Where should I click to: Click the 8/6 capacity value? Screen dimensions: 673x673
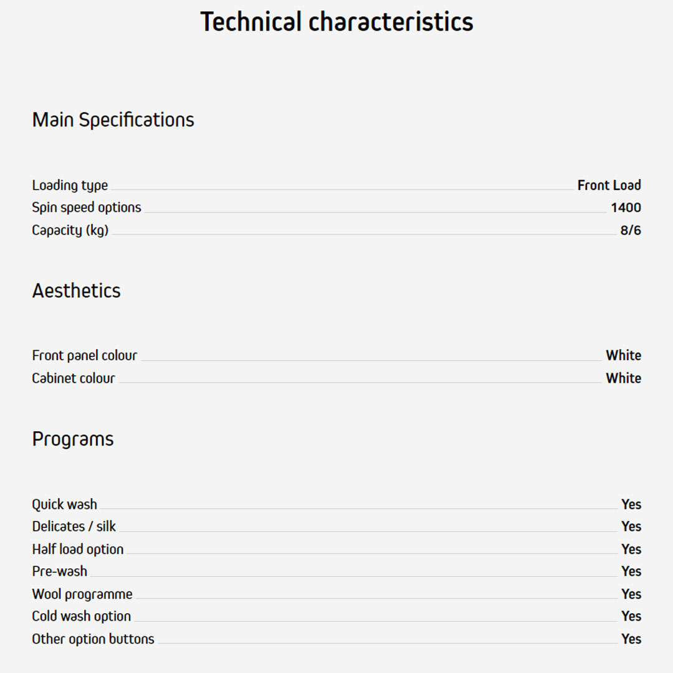pyautogui.click(x=630, y=231)
